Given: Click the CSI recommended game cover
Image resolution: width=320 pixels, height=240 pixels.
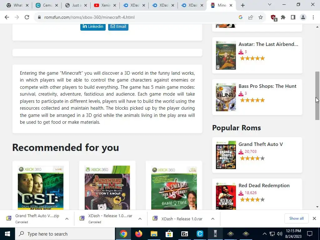Looking at the screenshot, I should [x=41, y=188].
